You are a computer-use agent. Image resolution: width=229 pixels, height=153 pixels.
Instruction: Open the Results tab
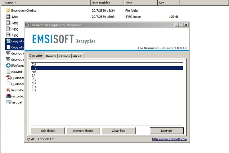pos(51,56)
